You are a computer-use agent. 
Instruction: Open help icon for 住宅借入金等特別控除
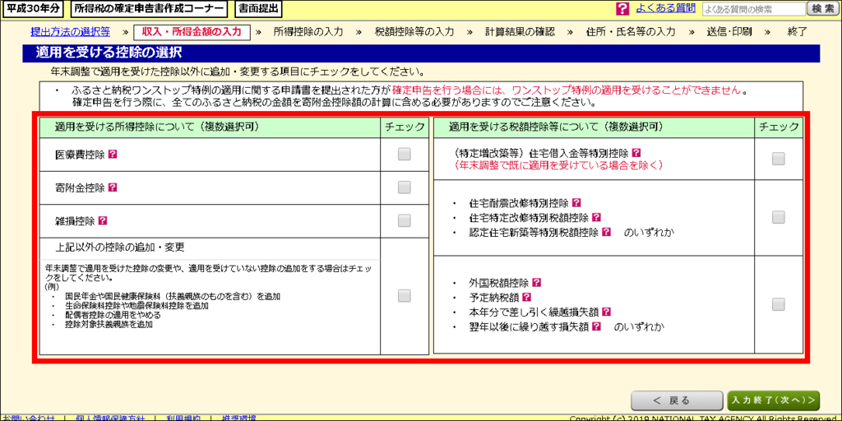pos(637,152)
